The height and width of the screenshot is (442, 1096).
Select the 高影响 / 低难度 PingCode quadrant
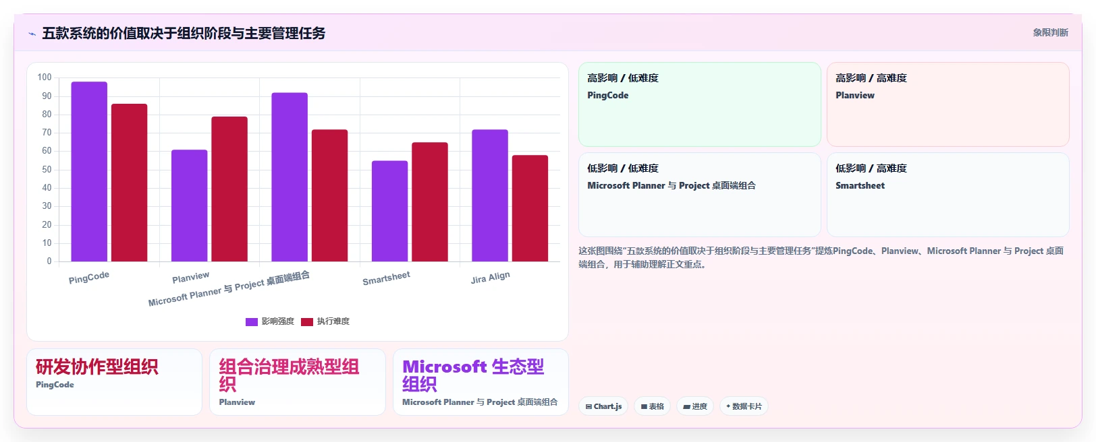click(x=700, y=104)
